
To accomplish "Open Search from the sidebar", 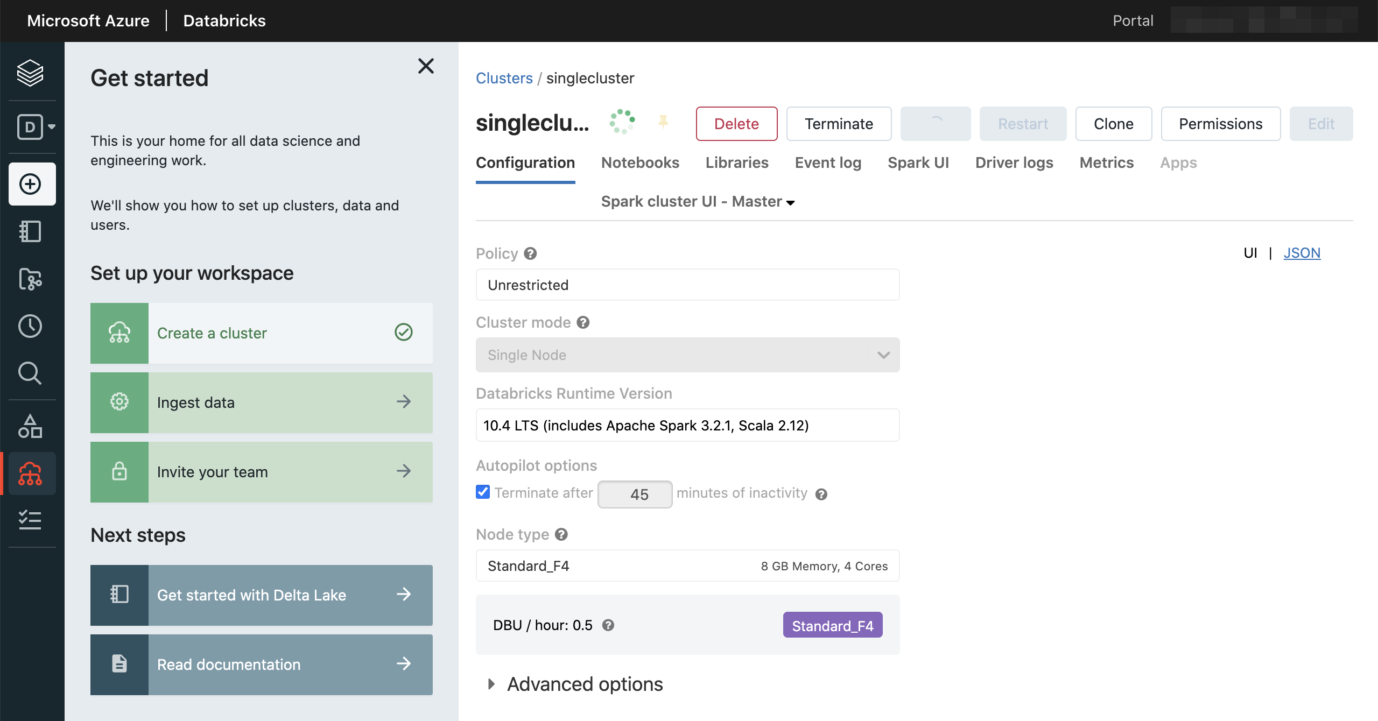I will (31, 373).
